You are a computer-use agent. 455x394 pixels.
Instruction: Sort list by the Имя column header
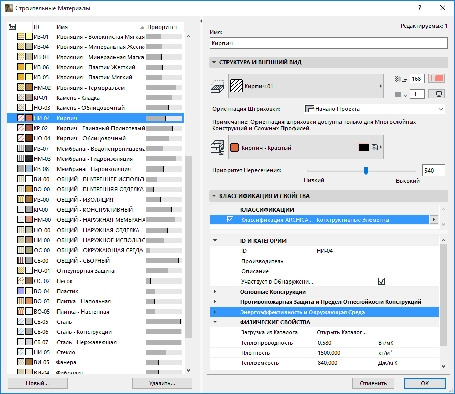[100, 27]
